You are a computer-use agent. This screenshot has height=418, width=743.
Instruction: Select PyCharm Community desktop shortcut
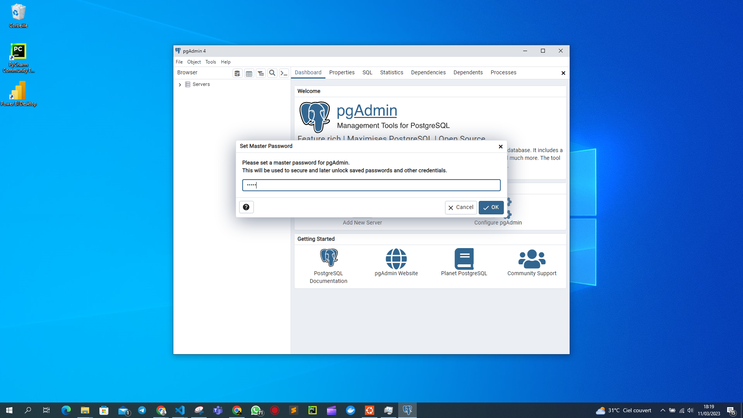click(18, 58)
